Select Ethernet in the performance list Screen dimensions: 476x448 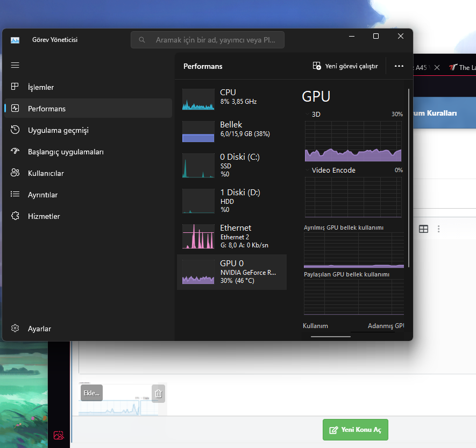(232, 237)
